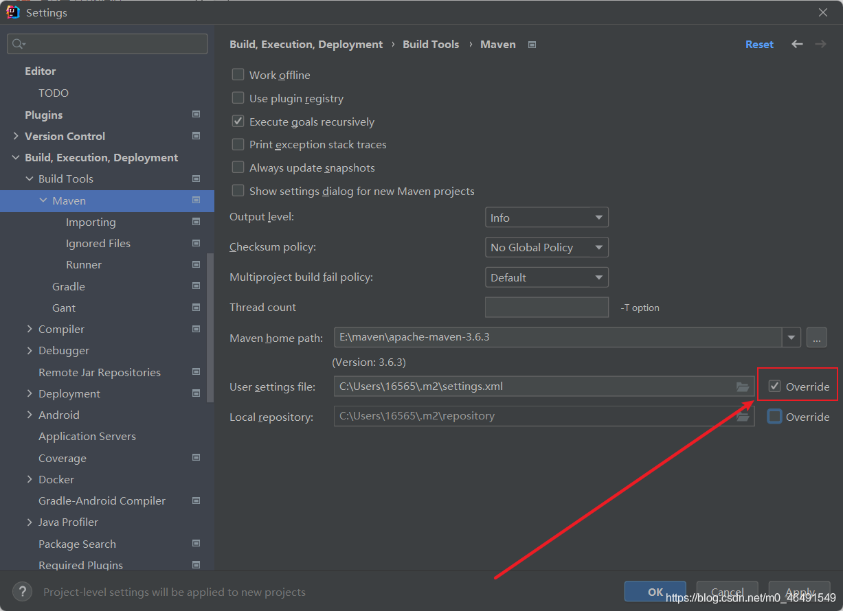Click project-level icon next to Coverage
The image size is (843, 611).
pos(196,458)
